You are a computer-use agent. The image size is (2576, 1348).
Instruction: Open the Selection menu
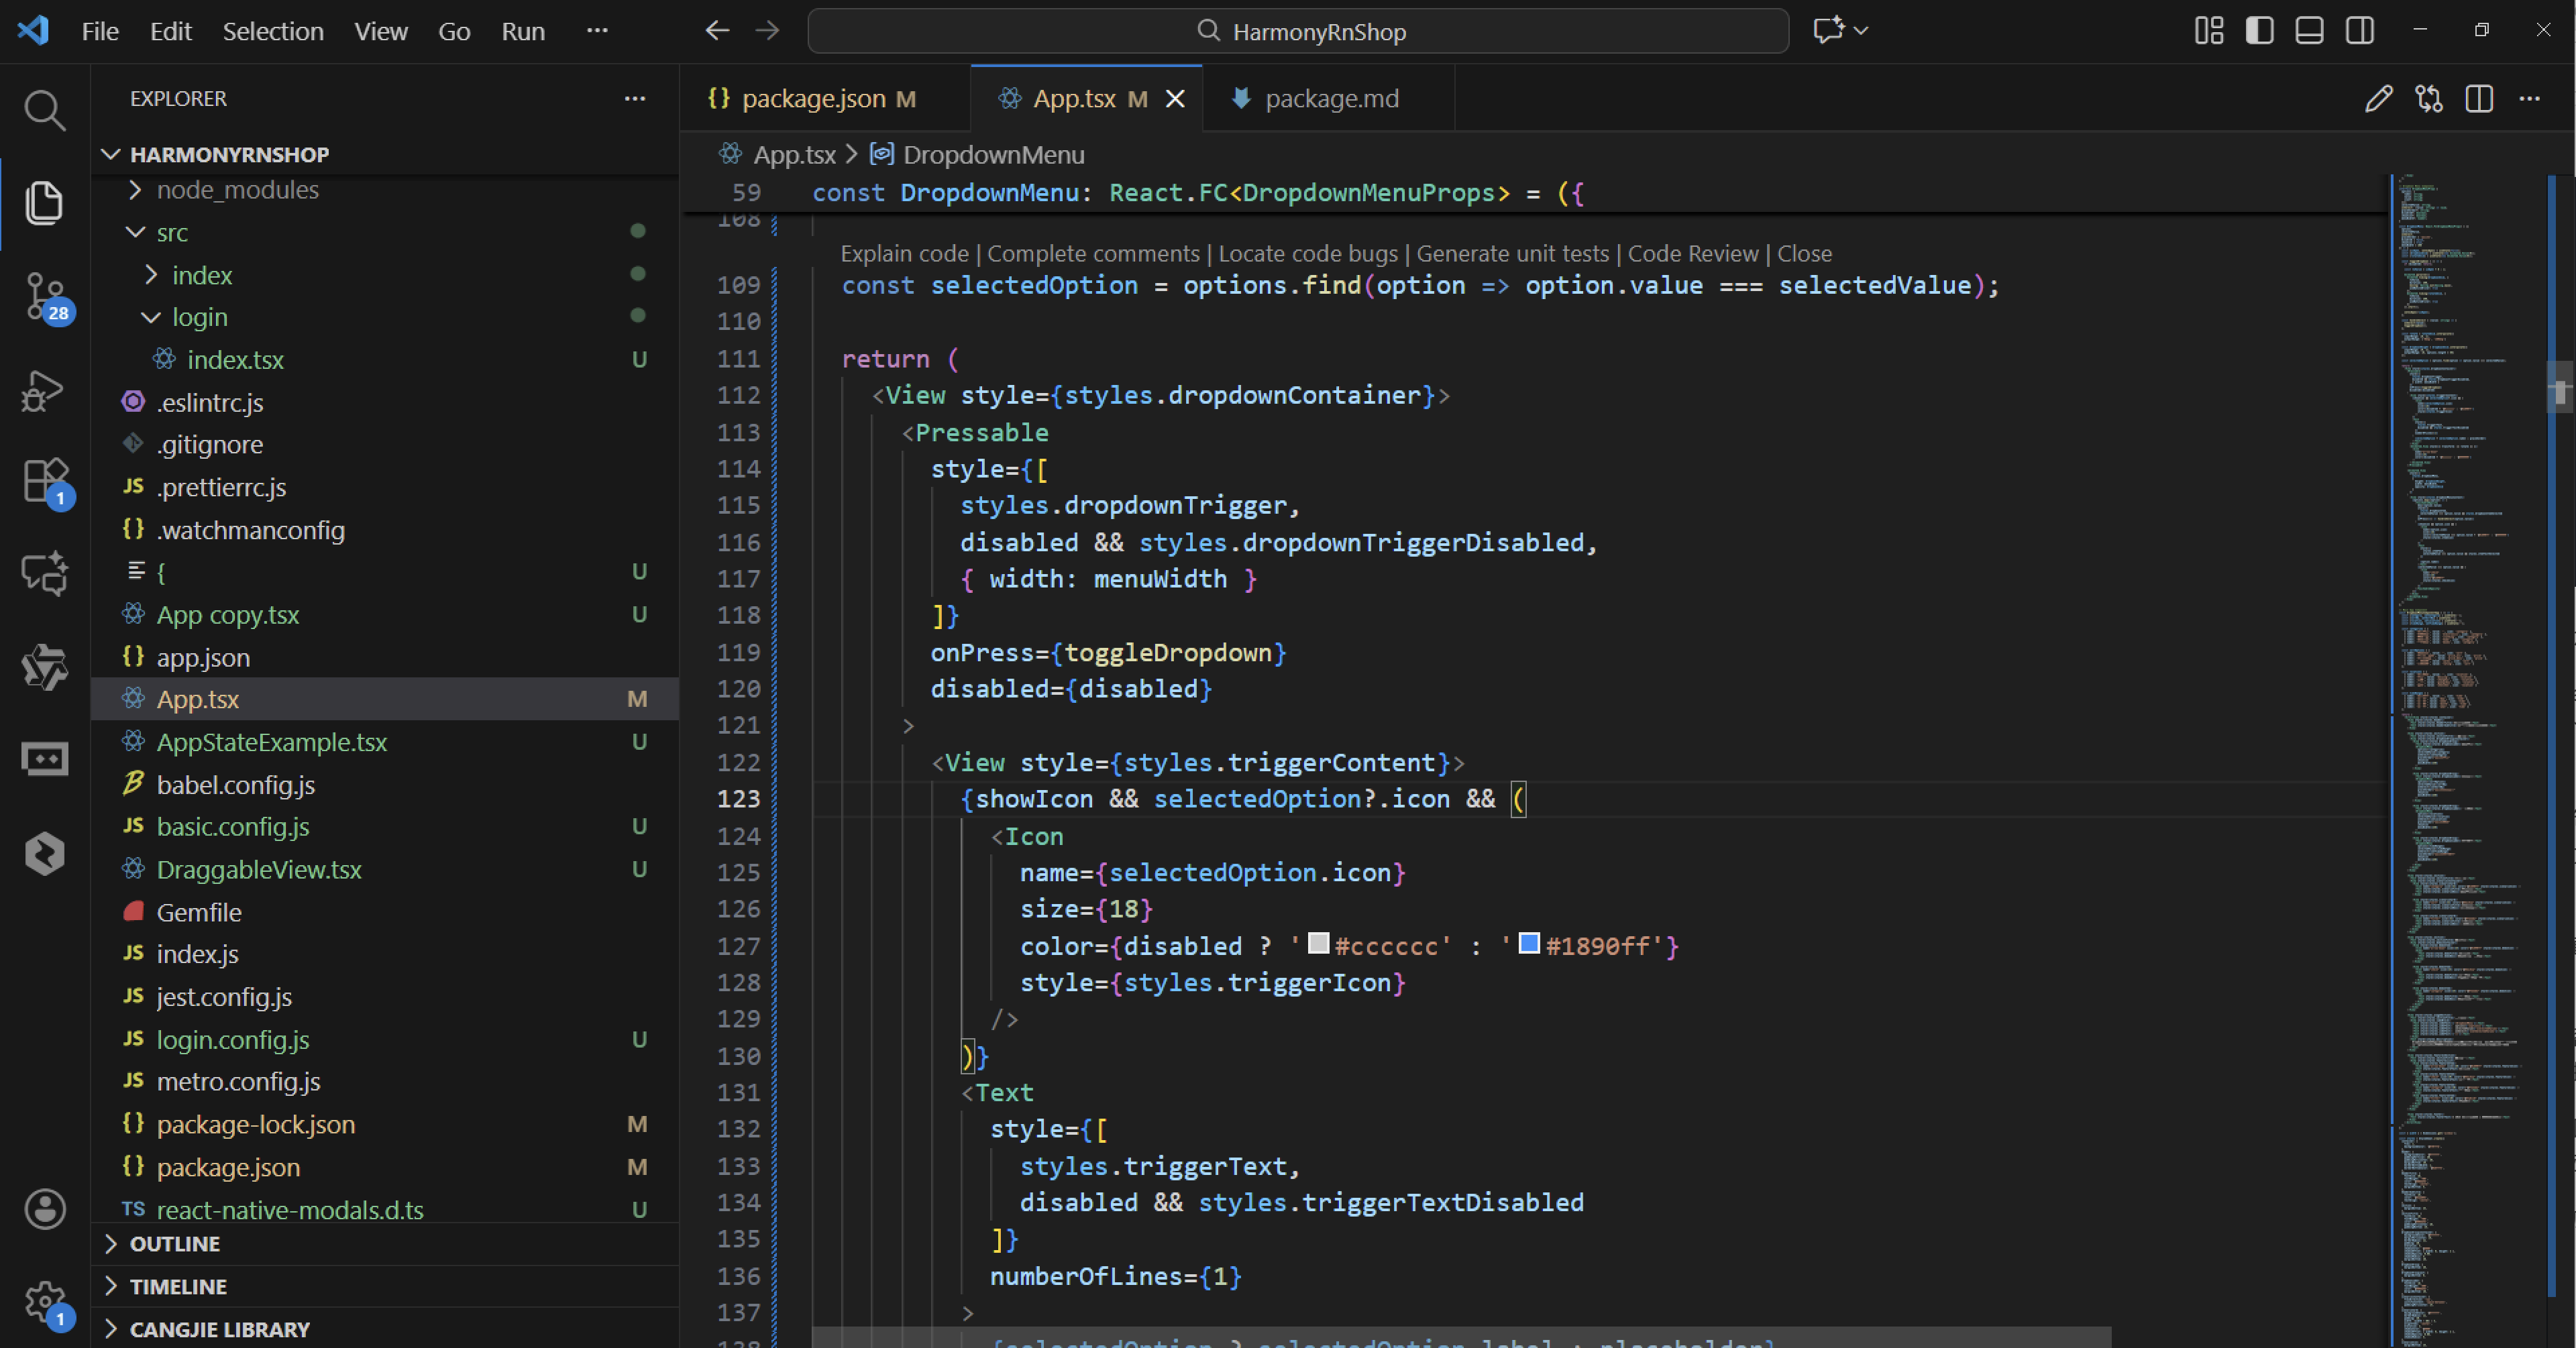272,31
